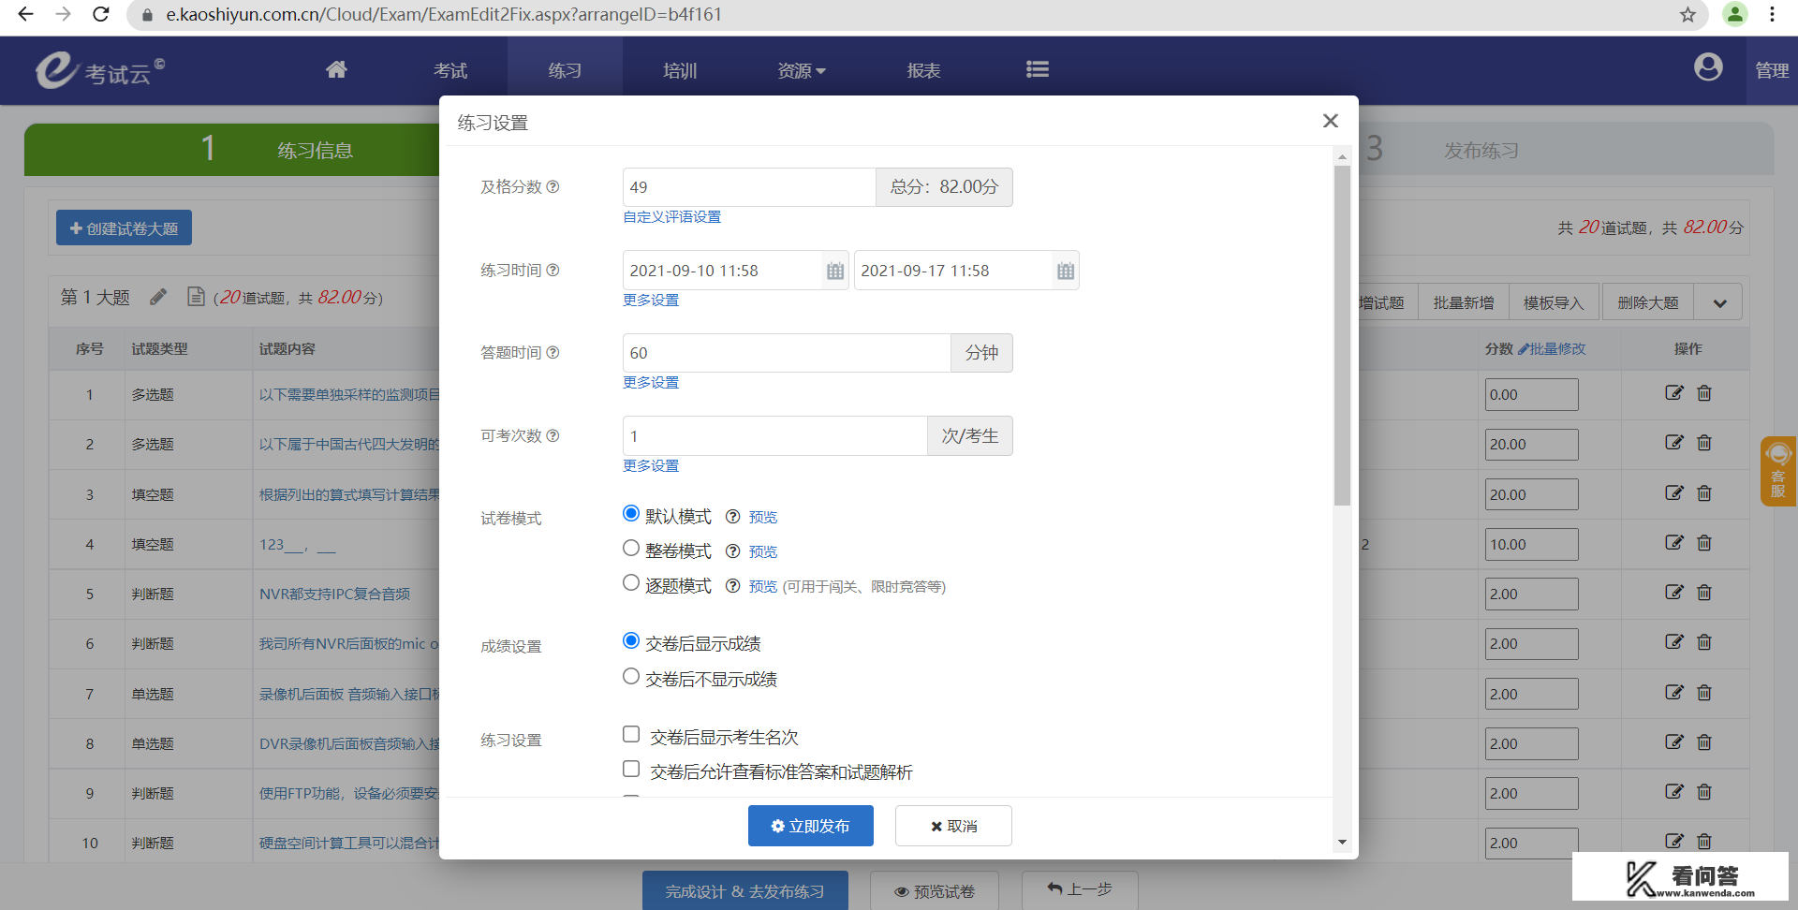Image resolution: width=1798 pixels, height=910 pixels.
Task: Click dialog scrollbar down arrow
Action: tap(1342, 842)
